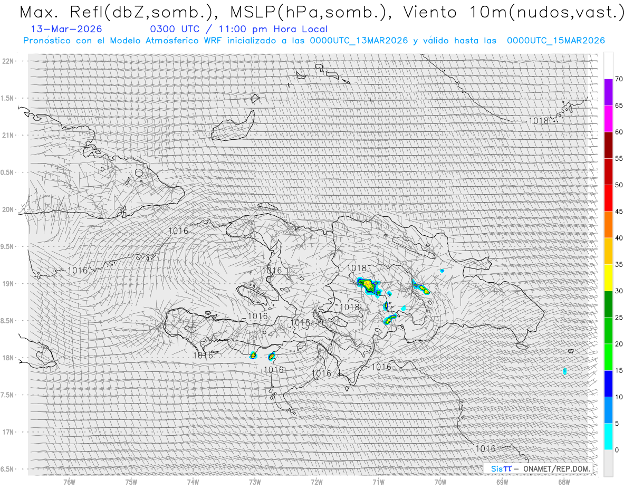
Task: Select the '9.5N' latitude axis label
Action: (x=8, y=246)
